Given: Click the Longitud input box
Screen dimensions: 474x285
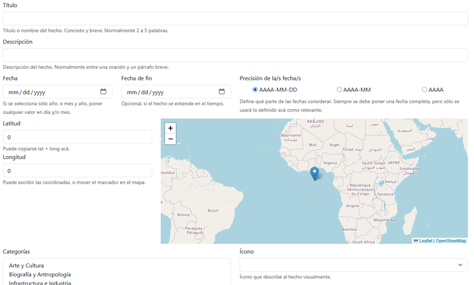Looking at the screenshot, I should 77,170.
